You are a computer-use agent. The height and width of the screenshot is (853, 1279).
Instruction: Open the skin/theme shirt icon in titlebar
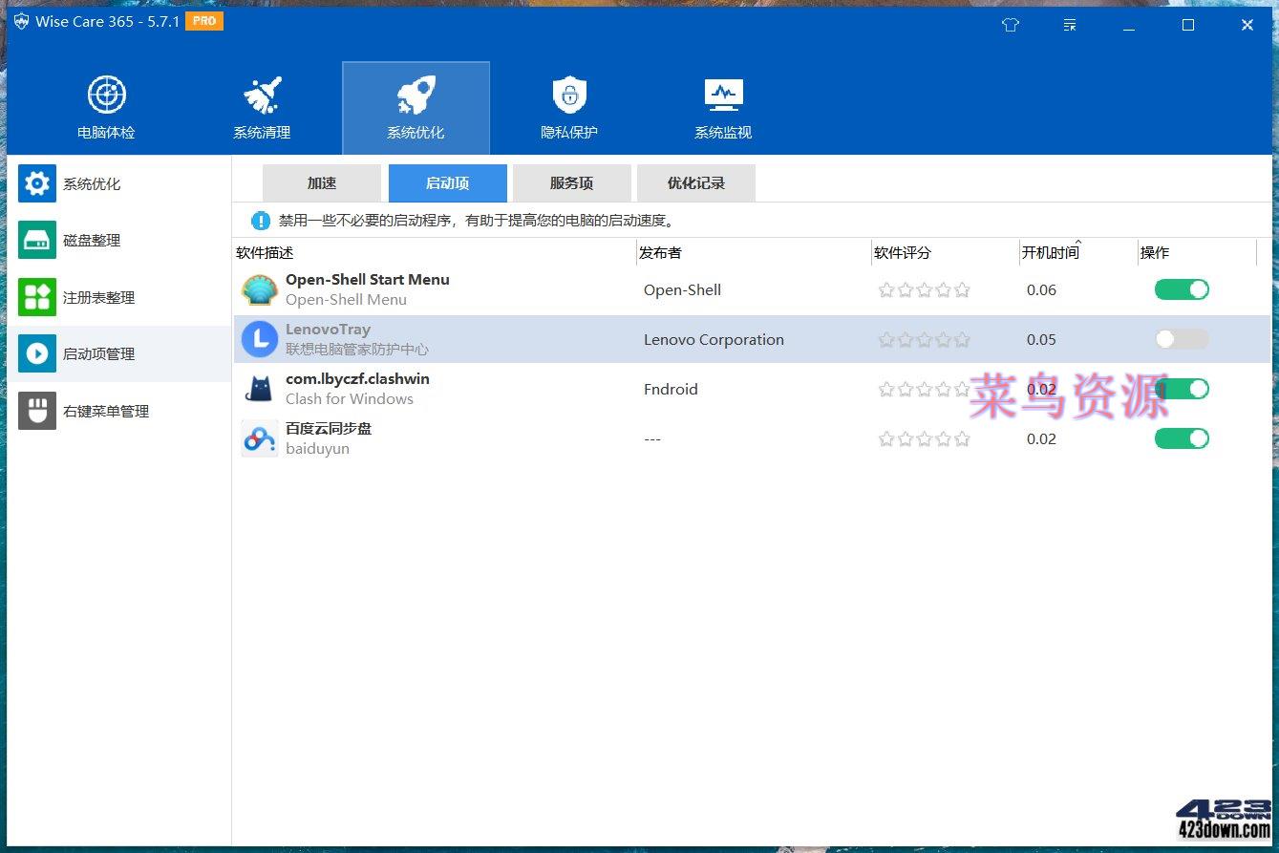(1010, 25)
